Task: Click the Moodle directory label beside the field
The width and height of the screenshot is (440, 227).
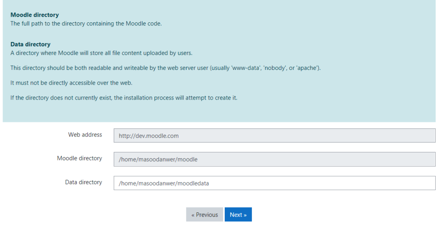Action: tap(79, 158)
